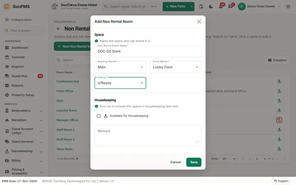Expand Housekeeping module chevron
This screenshot has width=296, height=185.
coord(41,152)
